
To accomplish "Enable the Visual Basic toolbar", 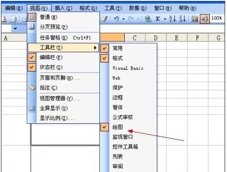I will click(x=129, y=68).
